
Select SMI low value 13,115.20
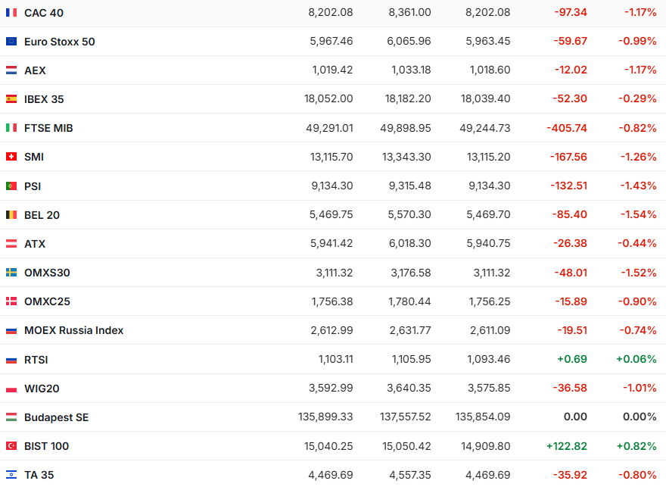pyautogui.click(x=488, y=157)
